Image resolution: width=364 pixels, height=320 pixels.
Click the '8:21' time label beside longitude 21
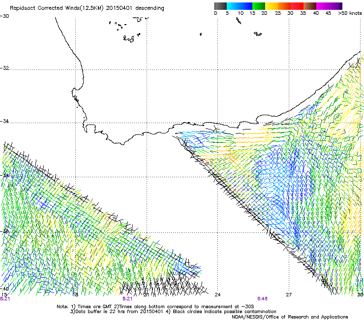[127, 299]
